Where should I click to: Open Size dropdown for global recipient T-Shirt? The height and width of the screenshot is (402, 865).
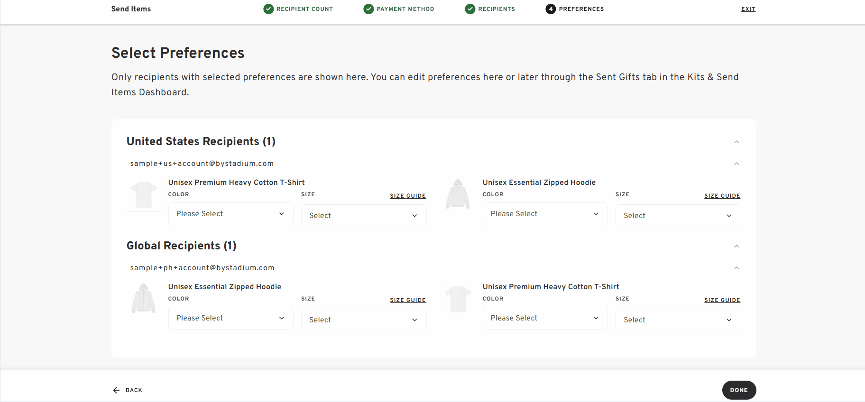click(678, 320)
